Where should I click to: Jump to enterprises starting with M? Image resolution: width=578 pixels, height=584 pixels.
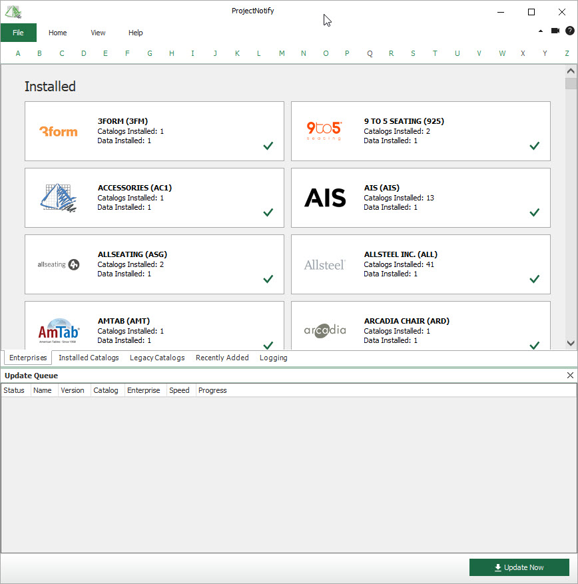coord(282,53)
